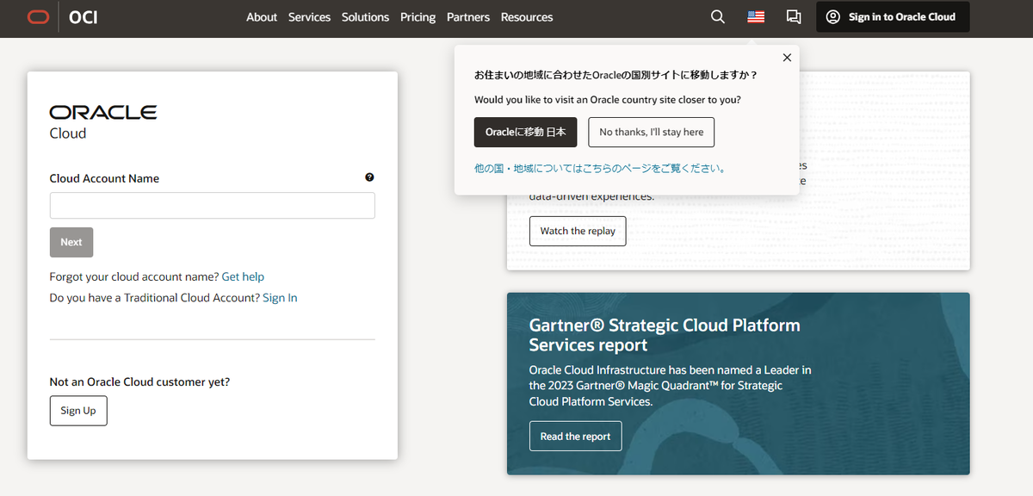Click the OCI logo next to Oracle mark

coord(84,16)
